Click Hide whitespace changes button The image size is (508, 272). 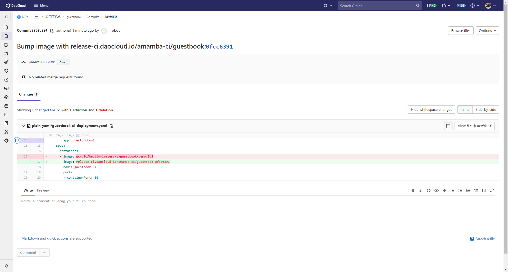(x=431, y=109)
